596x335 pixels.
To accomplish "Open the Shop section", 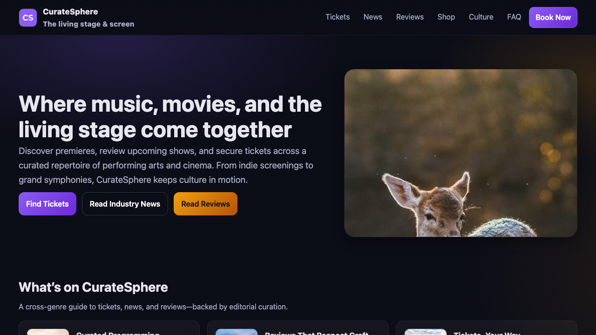I will point(446,17).
